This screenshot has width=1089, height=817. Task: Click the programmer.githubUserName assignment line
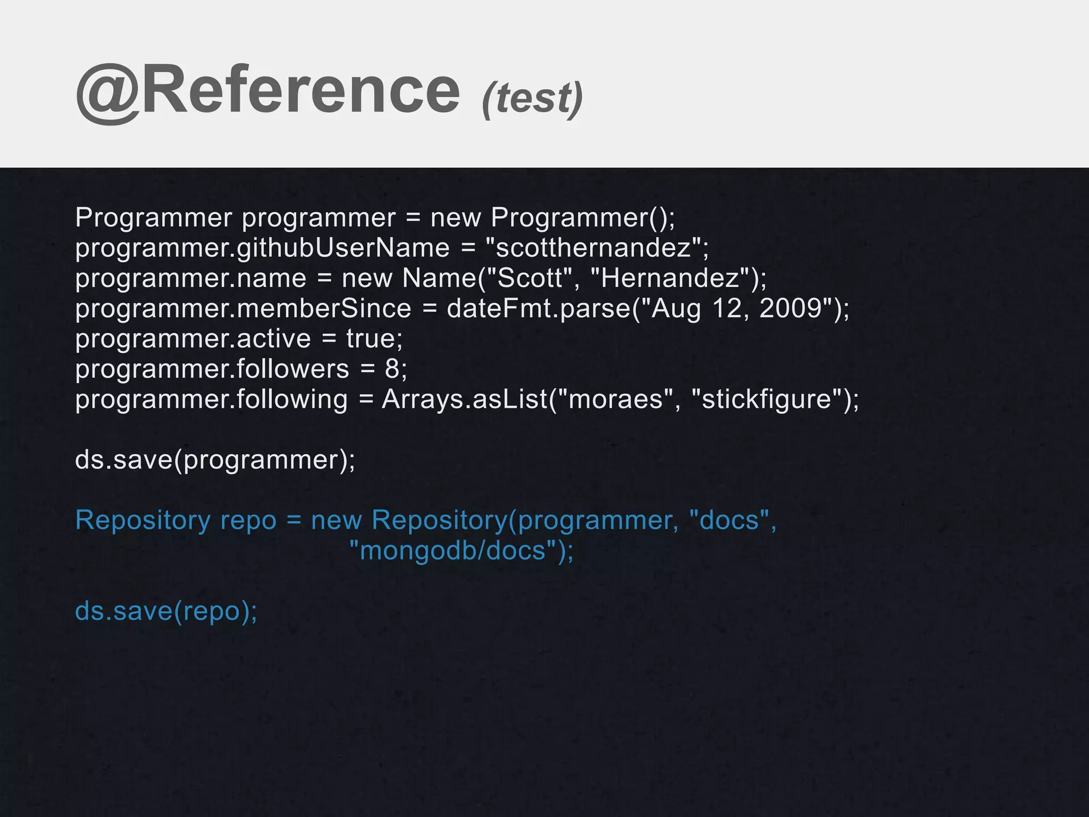(x=392, y=248)
